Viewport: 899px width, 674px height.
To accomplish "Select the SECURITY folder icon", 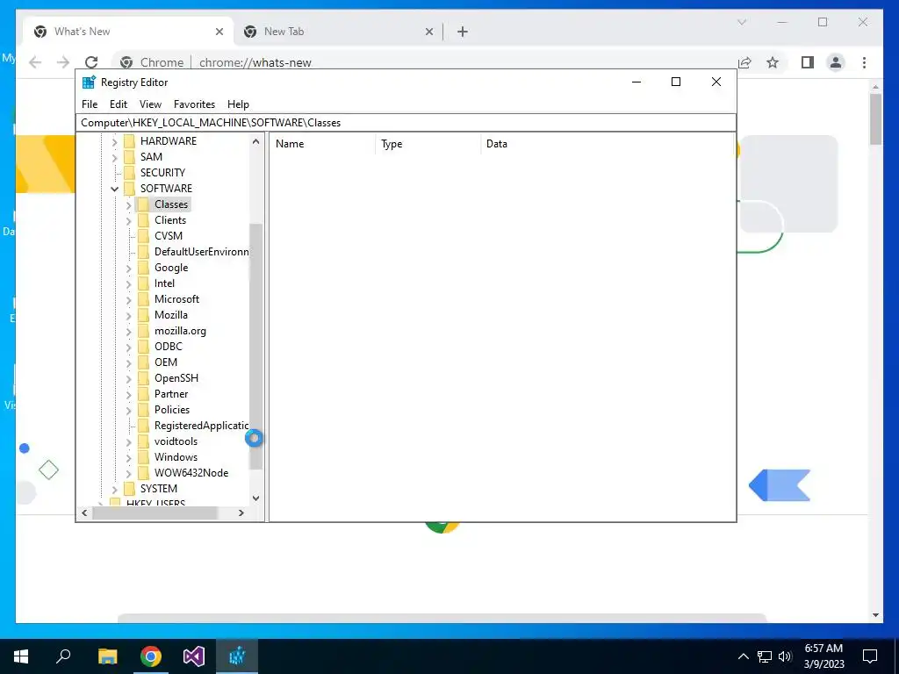I will pyautogui.click(x=130, y=173).
